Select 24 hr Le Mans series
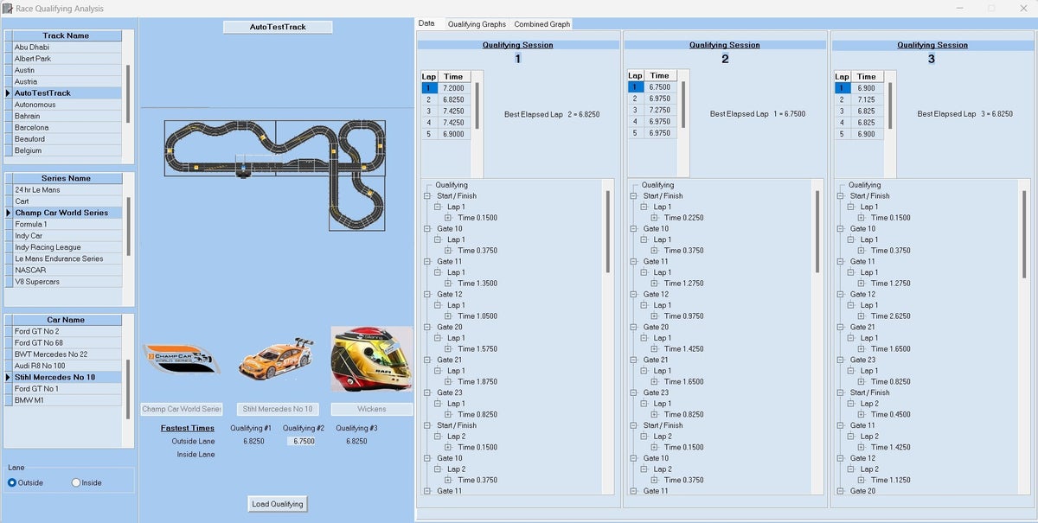1038x523 pixels. pyautogui.click(x=67, y=189)
